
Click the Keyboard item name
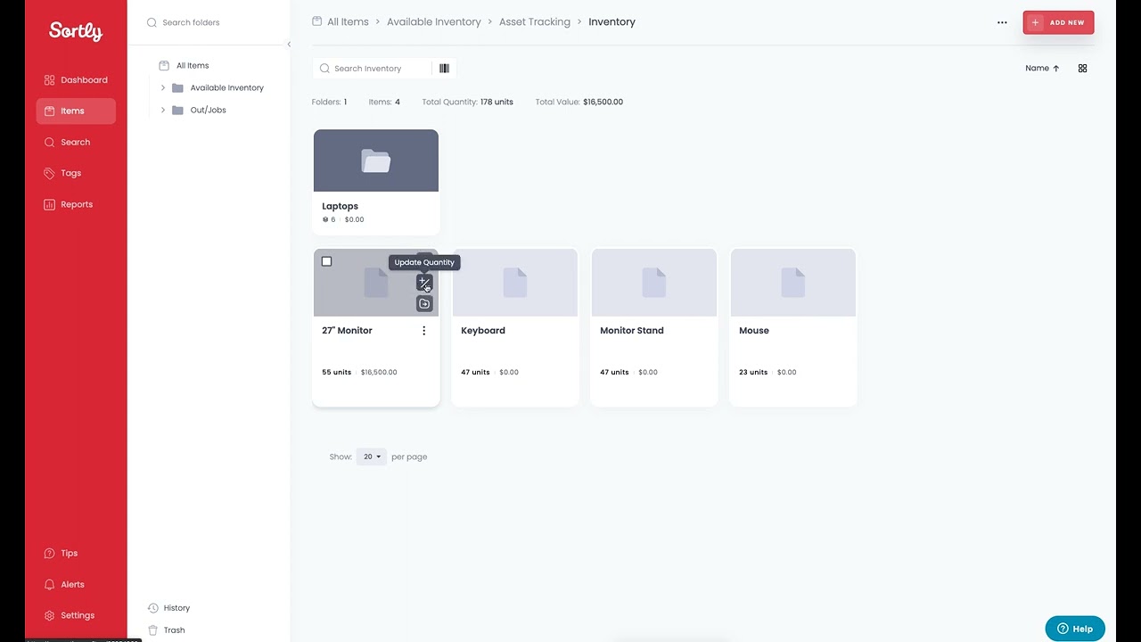(x=483, y=331)
